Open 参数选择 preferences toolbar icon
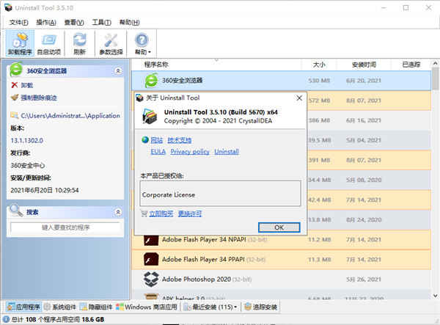This screenshot has width=440, height=325. pos(111,43)
